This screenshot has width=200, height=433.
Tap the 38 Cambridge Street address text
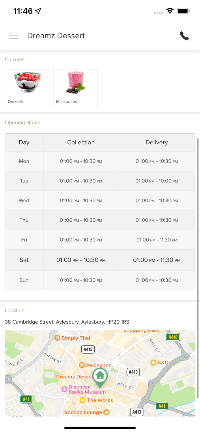[x=67, y=322]
